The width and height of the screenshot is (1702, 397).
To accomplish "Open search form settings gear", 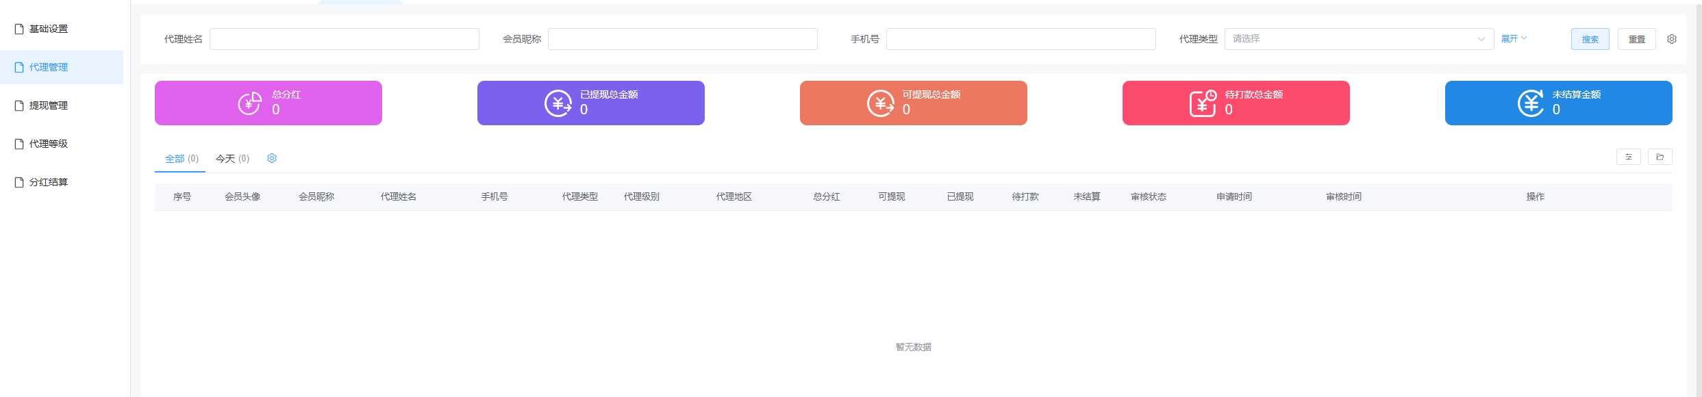I will coord(1672,39).
